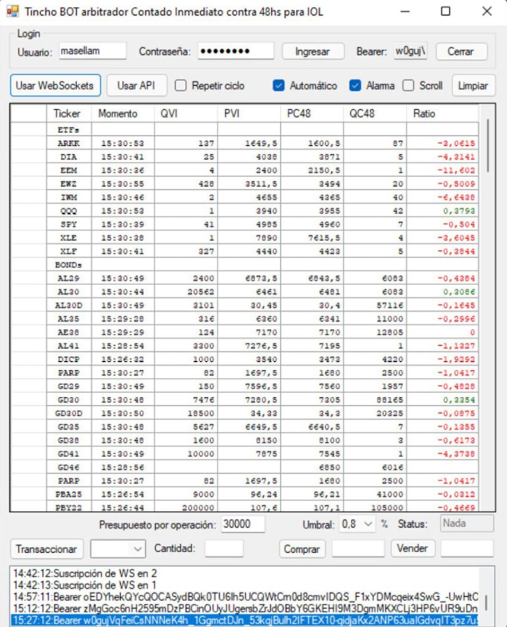Select the ARKK ticker cell
Screen dimensions: 507x627
[69, 143]
